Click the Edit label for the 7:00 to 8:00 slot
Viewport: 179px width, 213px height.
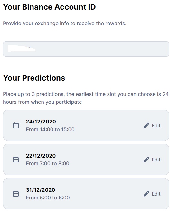156,160
